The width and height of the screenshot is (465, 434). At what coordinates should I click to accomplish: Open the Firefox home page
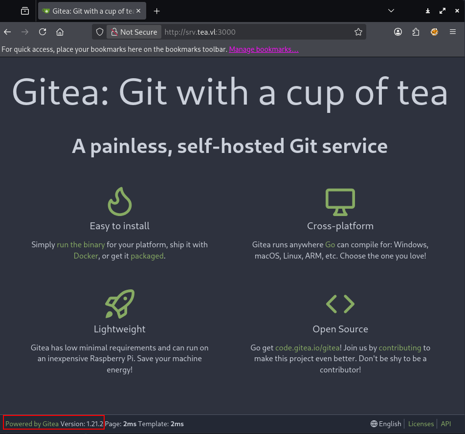(60, 32)
